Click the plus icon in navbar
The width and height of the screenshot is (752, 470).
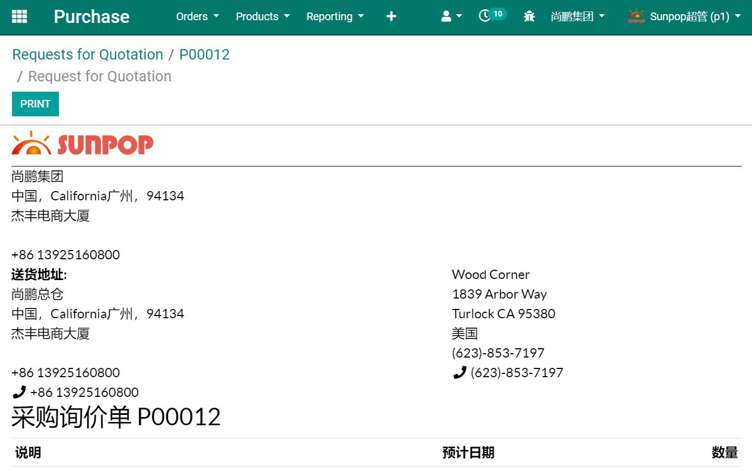tap(391, 16)
